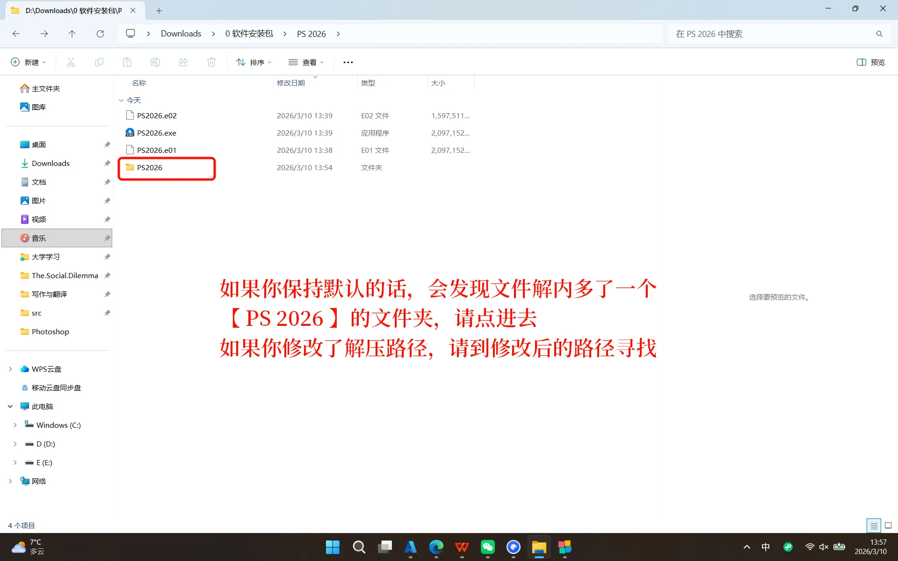Click the Share icon in the toolbar
The image size is (898, 561).
click(x=183, y=62)
